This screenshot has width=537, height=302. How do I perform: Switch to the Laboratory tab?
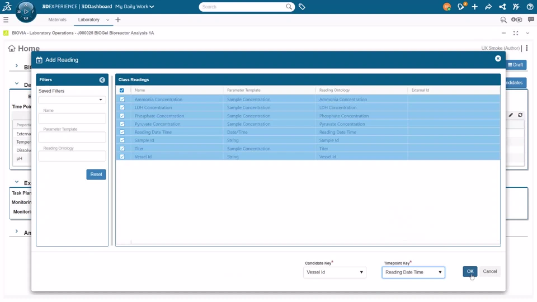89,20
